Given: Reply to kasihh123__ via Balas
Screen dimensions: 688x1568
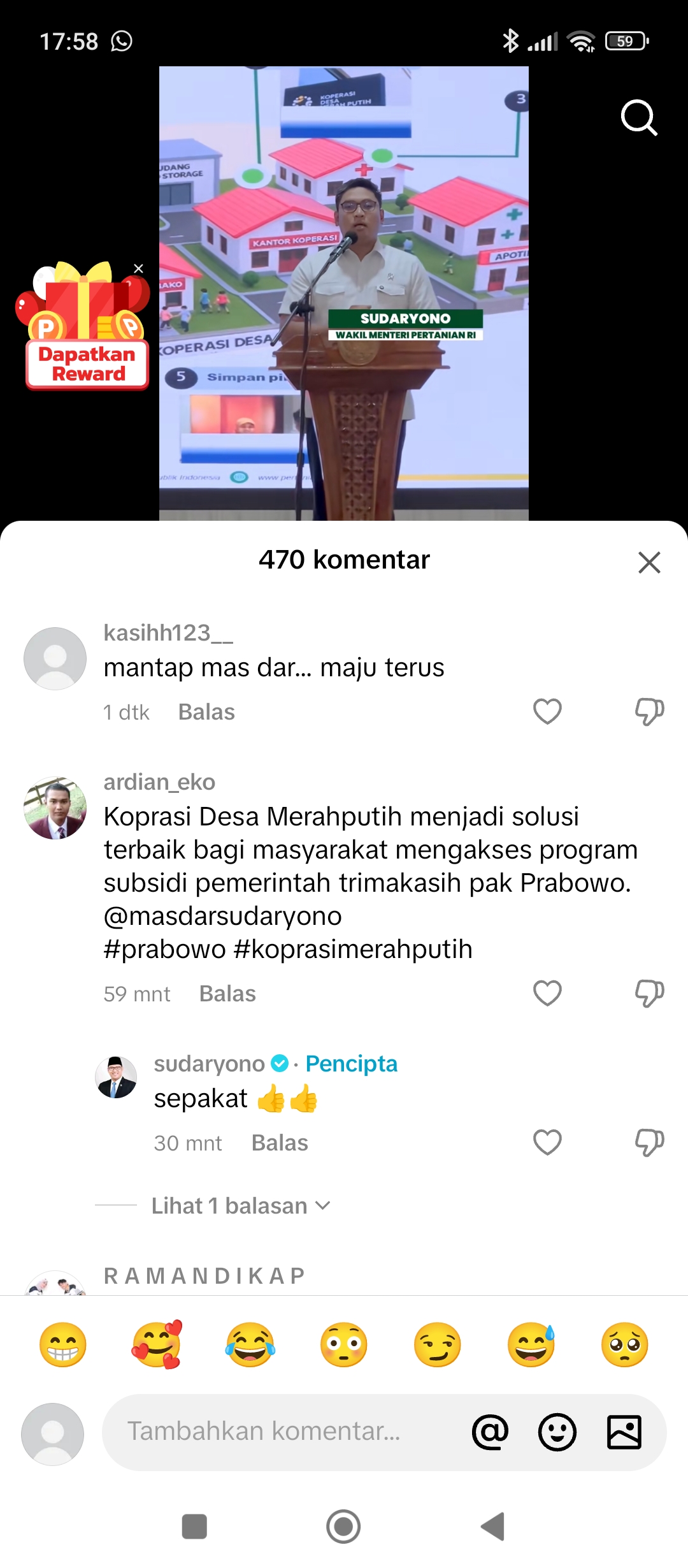Looking at the screenshot, I should point(206,712).
